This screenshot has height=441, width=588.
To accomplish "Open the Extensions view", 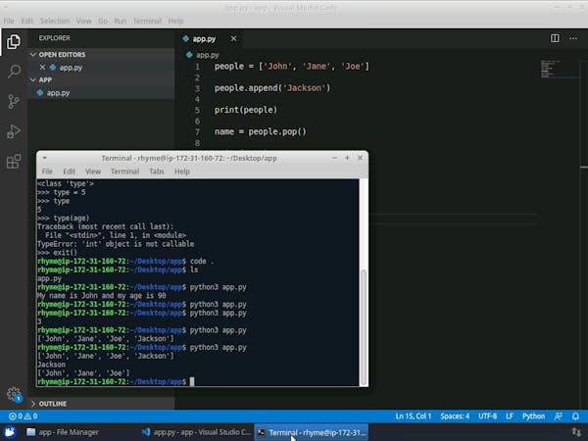I will [14, 162].
